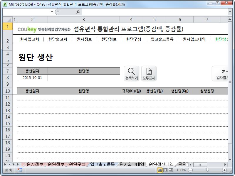This screenshot has height=176, width=235.
Task: Switch to Page Break Preview view
Action: (171, 170)
